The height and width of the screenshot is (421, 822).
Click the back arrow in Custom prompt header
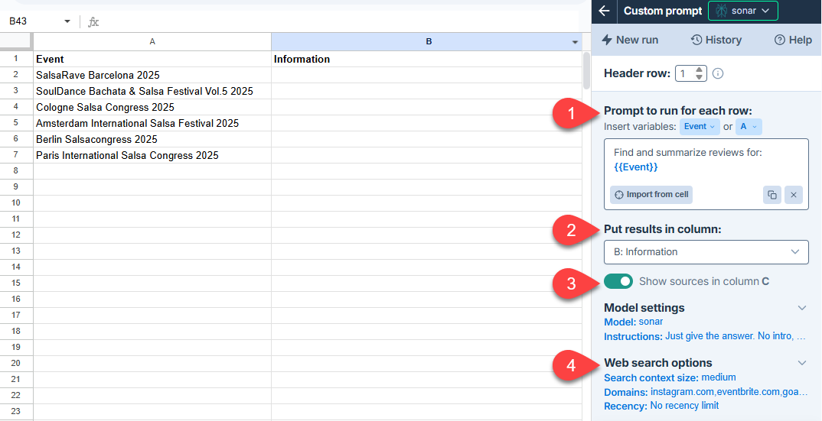click(x=605, y=11)
